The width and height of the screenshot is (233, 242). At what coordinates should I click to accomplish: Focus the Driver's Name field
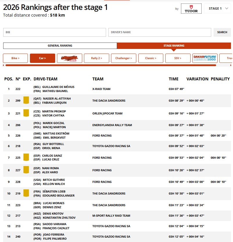160,32
